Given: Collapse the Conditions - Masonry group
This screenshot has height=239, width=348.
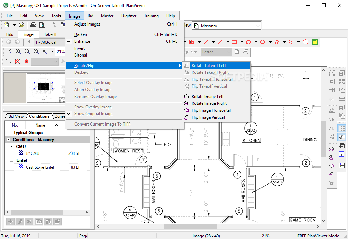Looking at the screenshot, I should click(x=8, y=140).
